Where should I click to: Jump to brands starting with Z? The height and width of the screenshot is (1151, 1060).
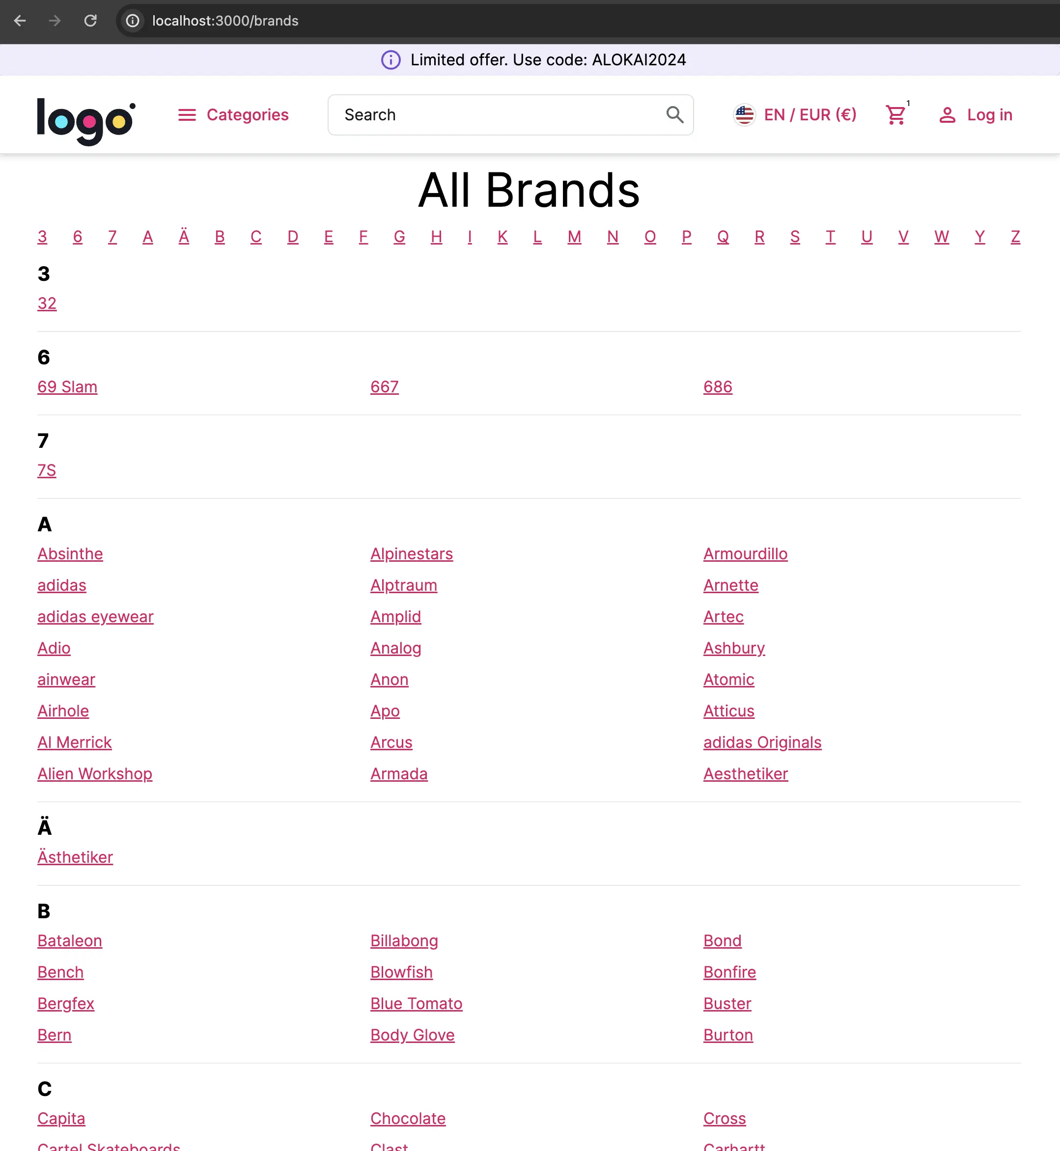coord(1015,237)
